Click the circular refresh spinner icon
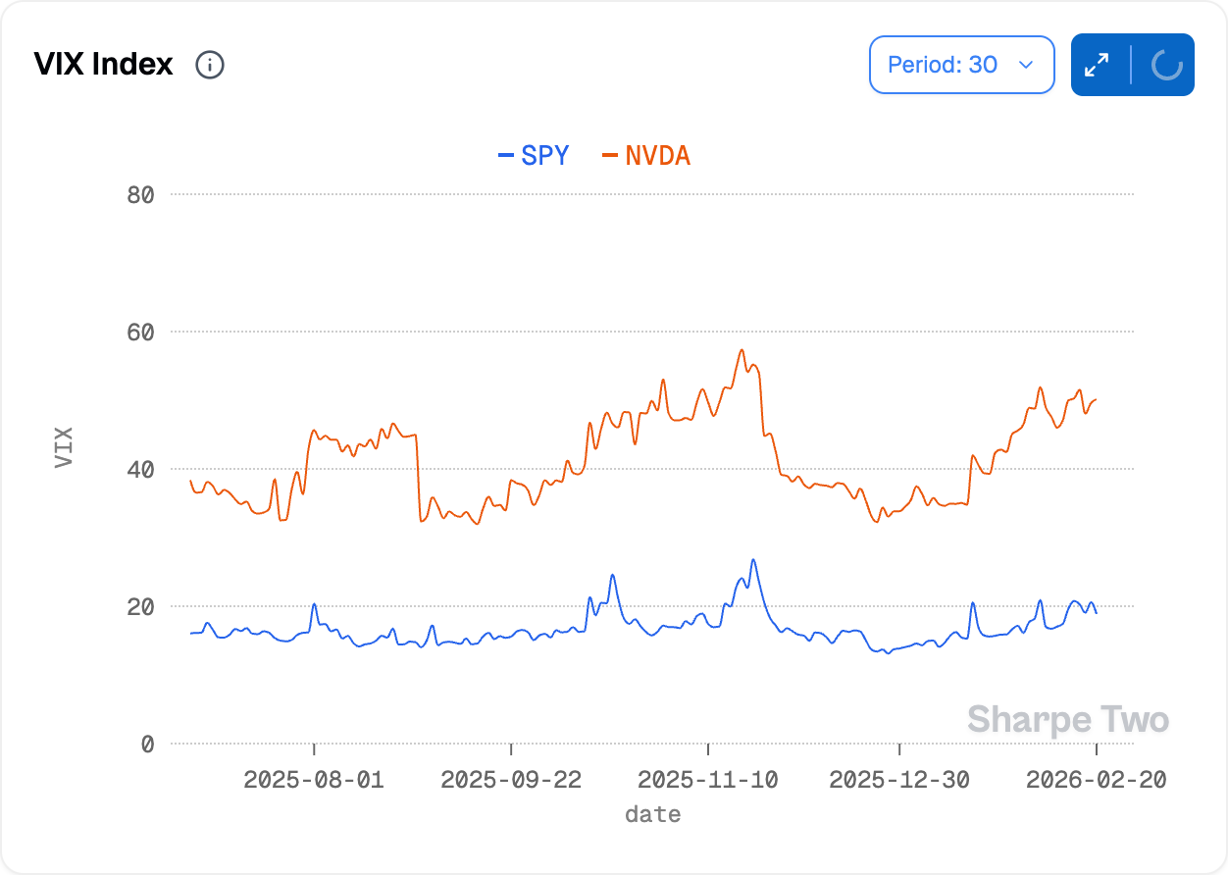The image size is (1228, 875). point(1166,66)
